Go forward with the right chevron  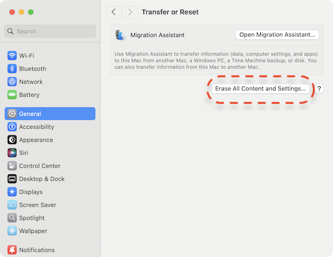point(130,12)
